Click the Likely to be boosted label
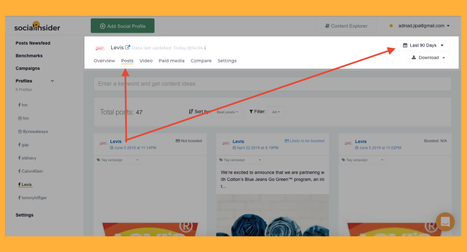Screen dimensions: 467x252 [304, 141]
